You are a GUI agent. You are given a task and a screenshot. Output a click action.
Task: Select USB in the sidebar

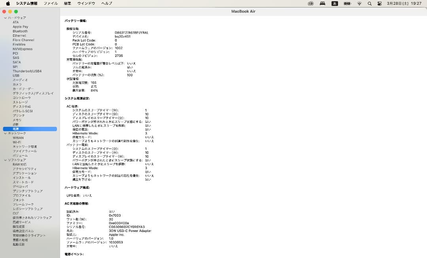pos(16,75)
